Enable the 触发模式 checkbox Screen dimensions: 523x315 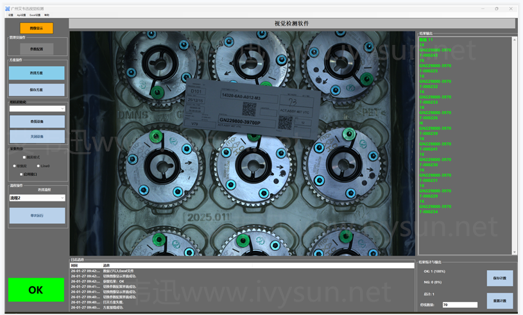point(24,157)
